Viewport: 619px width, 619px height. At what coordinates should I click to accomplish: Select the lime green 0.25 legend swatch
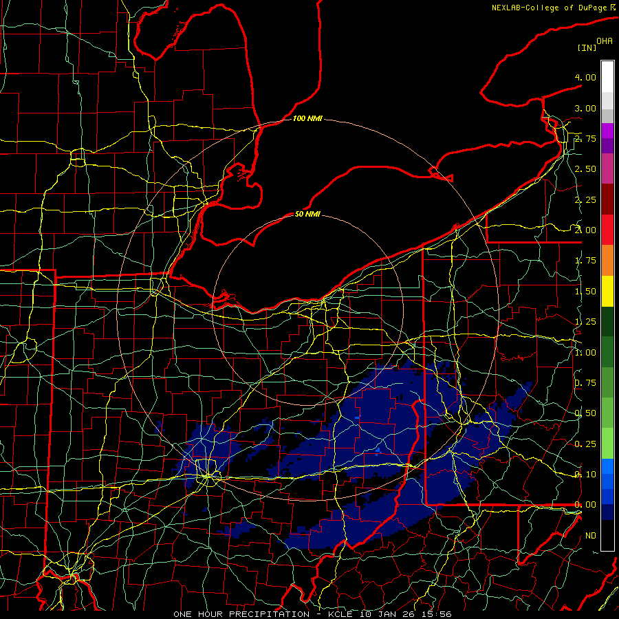pyautogui.click(x=607, y=444)
